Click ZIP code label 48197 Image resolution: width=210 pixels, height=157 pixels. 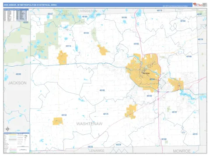pos(175,112)
